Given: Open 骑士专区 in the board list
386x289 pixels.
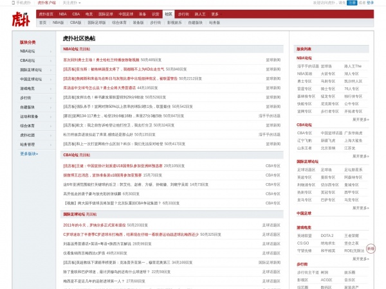Looking at the screenshot, I should (x=328, y=89).
